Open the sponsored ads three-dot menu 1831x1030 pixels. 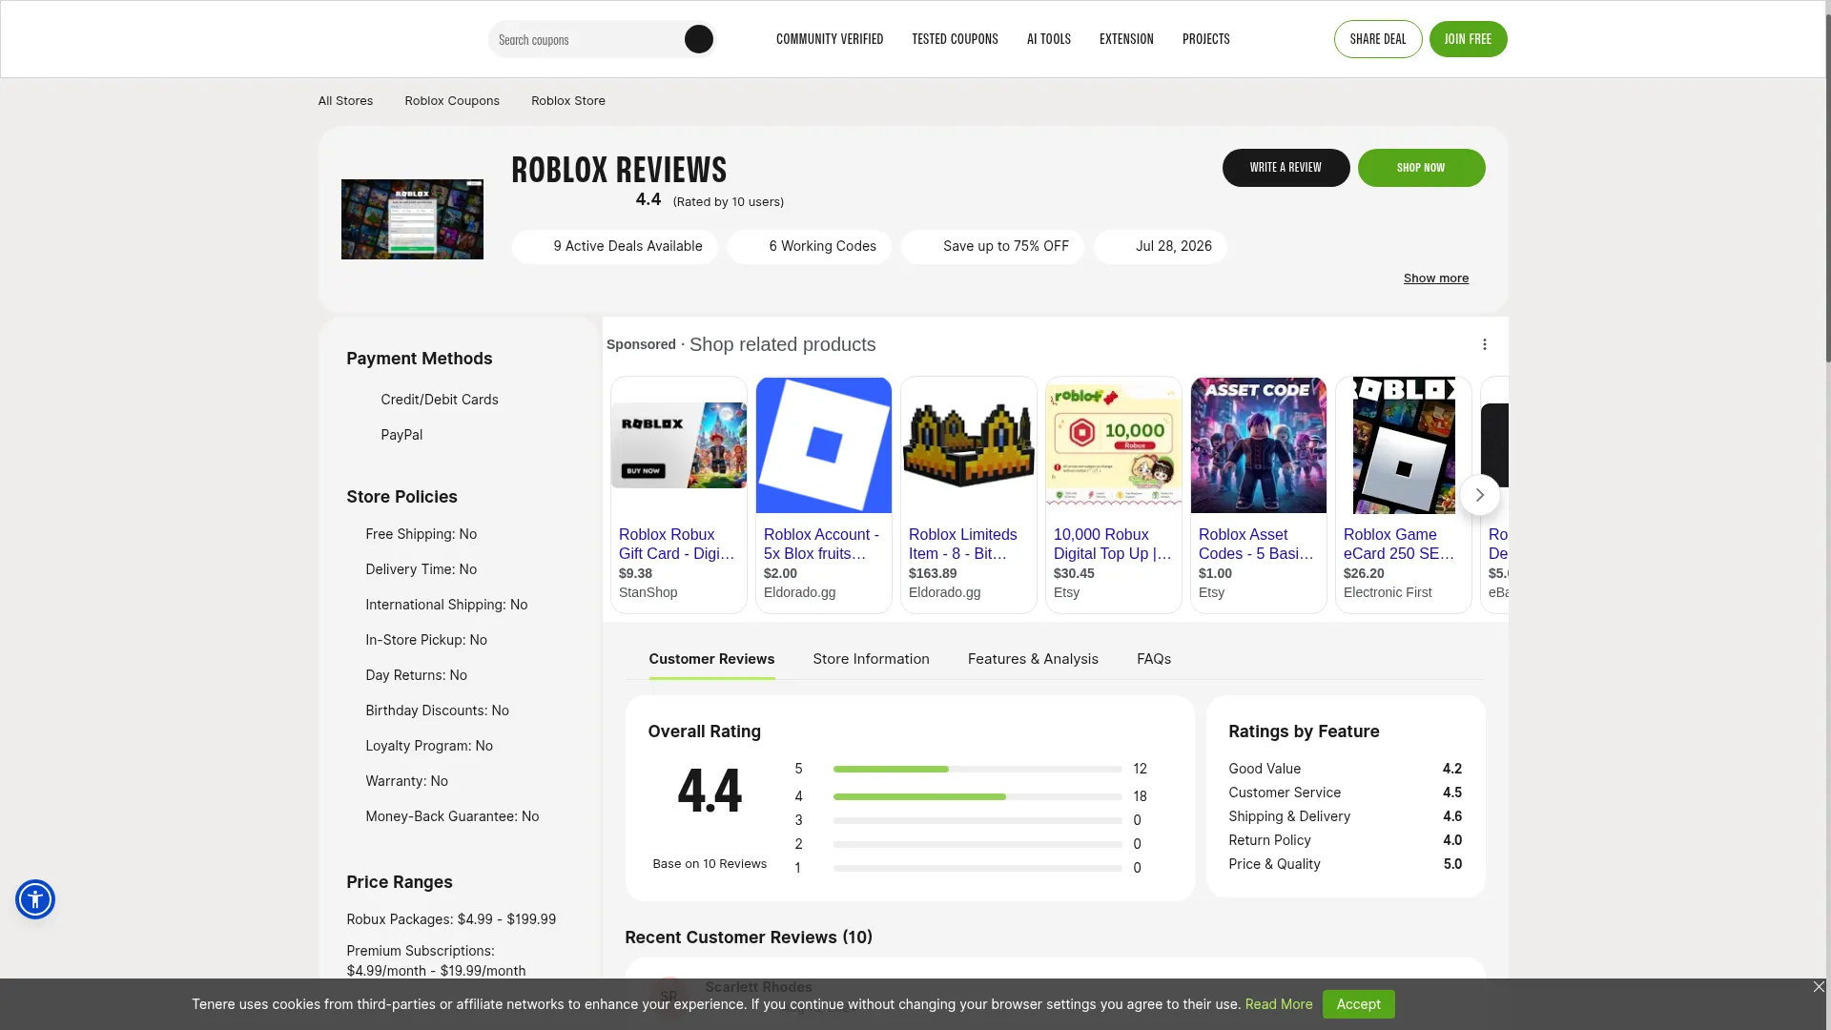1484,344
